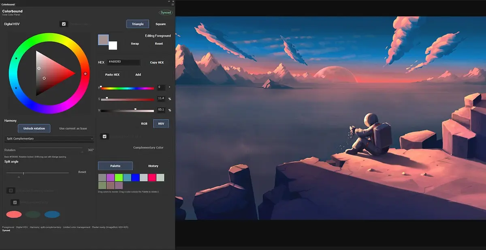Click the 'Limited color management' status text

click(x=77, y=227)
